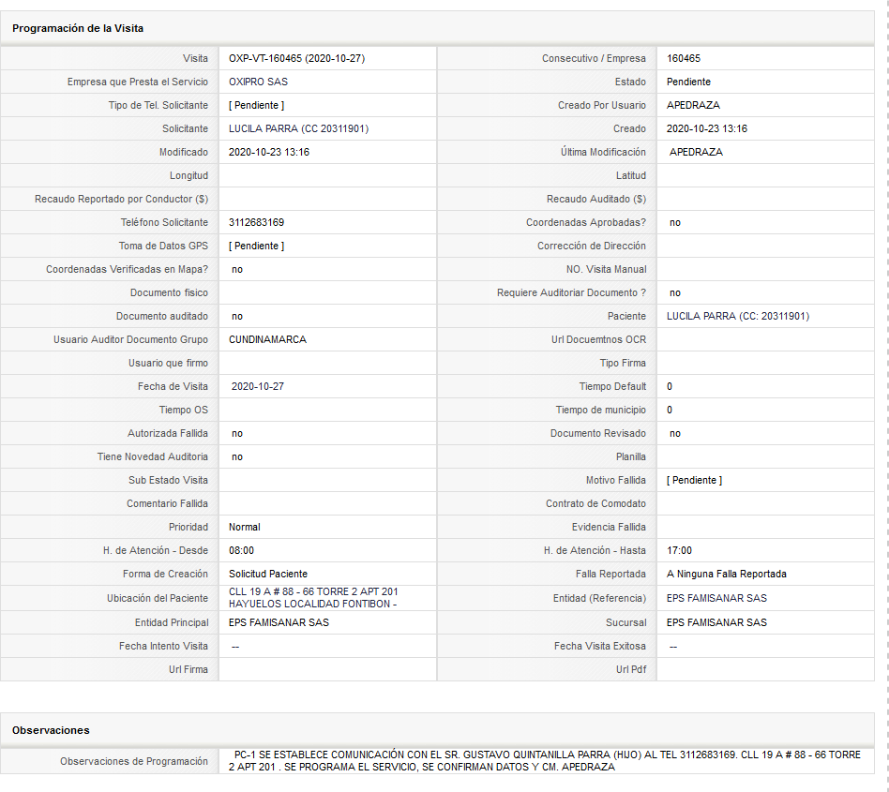Click the Prioridad value Normal
Image resolution: width=889 pixels, height=792 pixels.
click(x=245, y=527)
